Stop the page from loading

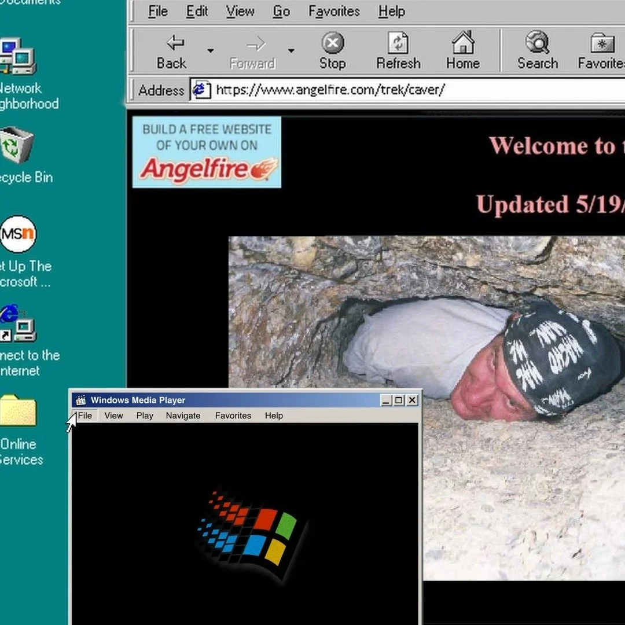[332, 51]
